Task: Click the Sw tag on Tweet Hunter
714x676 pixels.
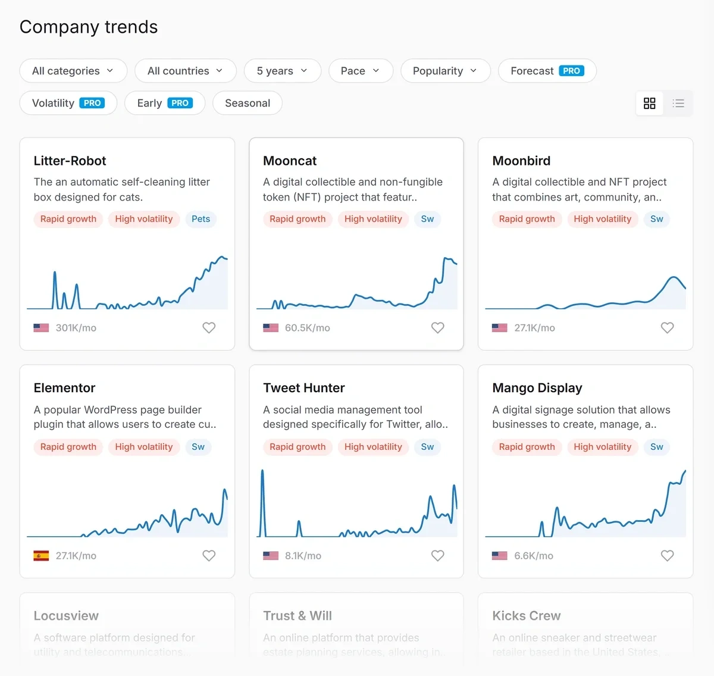Action: click(428, 447)
